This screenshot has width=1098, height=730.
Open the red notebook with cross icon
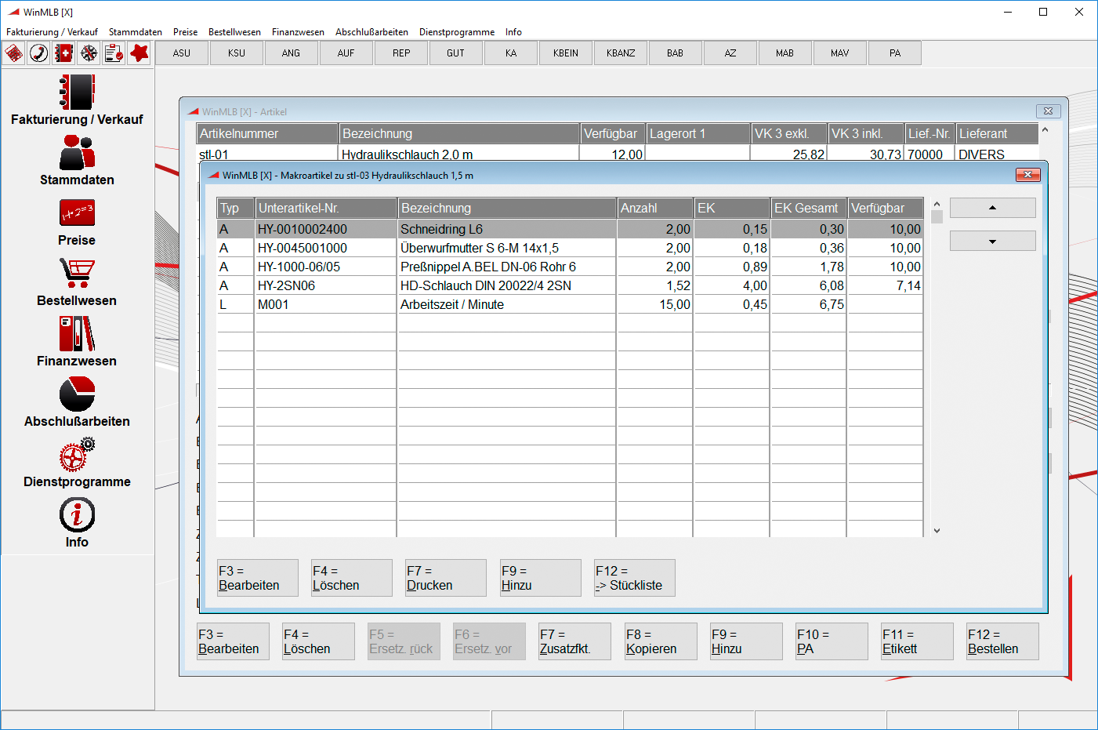pos(64,53)
